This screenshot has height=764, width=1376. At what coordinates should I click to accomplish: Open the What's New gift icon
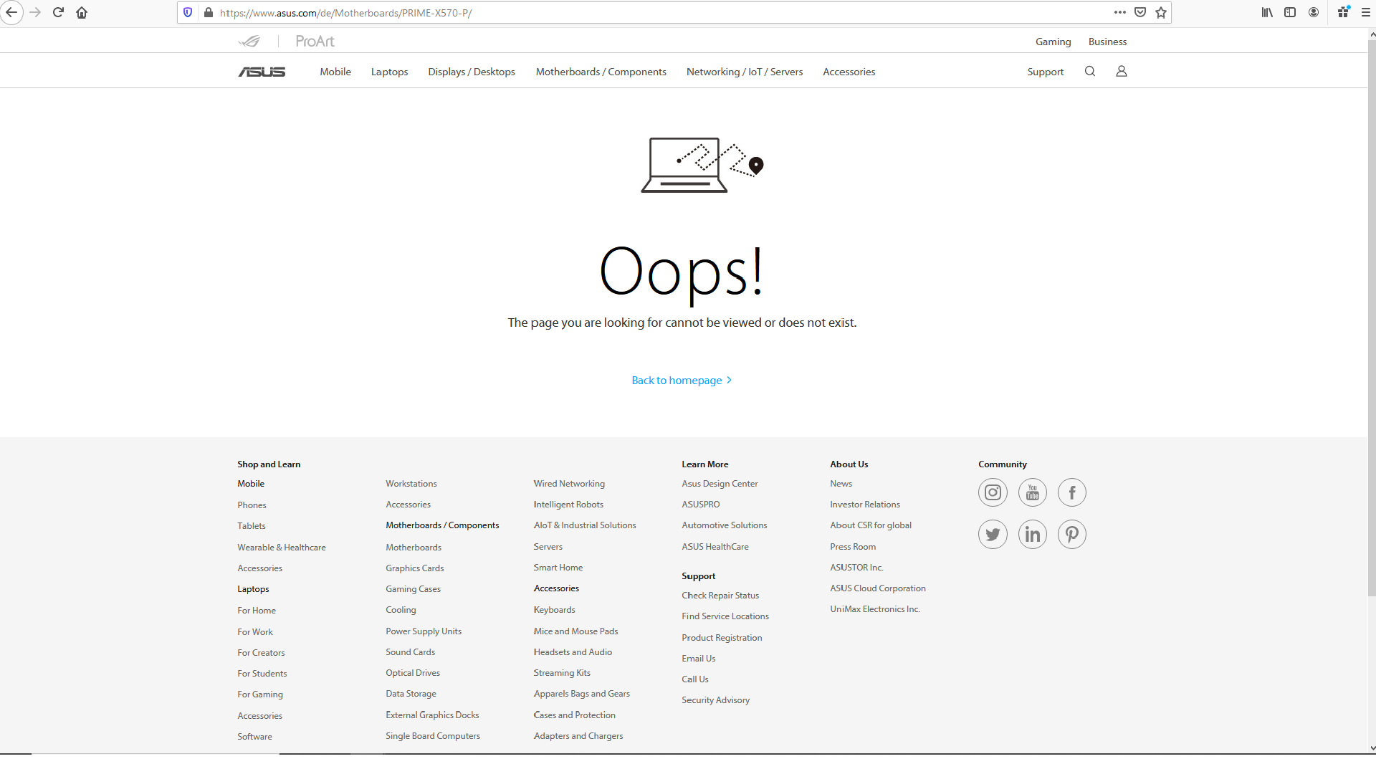click(1344, 12)
